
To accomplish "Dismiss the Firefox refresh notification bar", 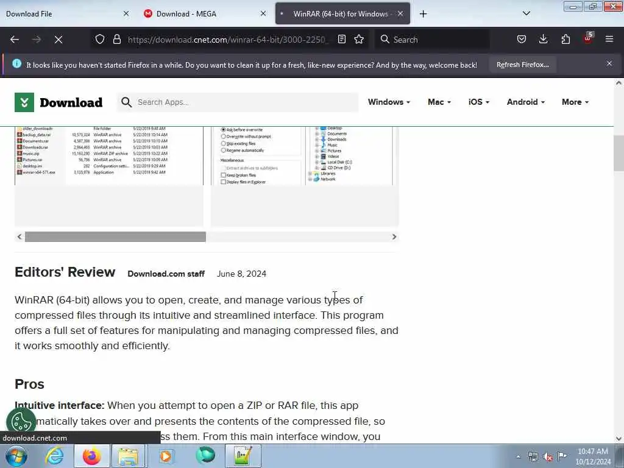I will point(609,63).
